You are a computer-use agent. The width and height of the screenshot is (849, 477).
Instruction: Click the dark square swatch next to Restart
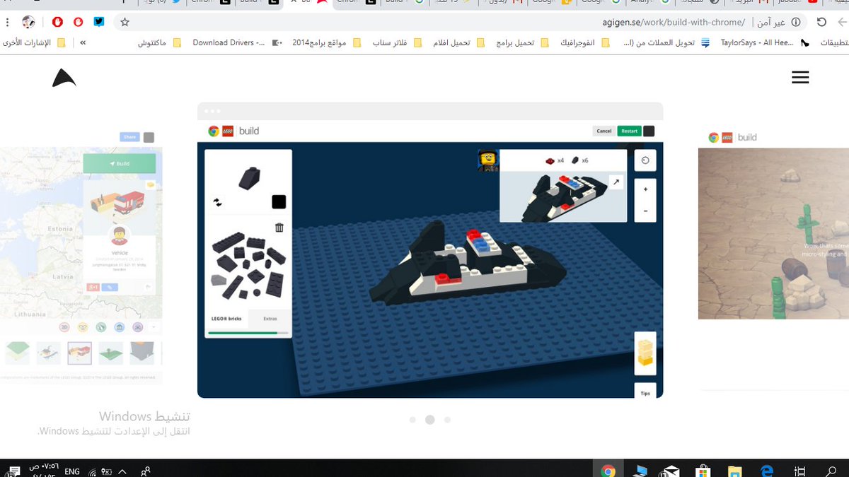point(649,131)
